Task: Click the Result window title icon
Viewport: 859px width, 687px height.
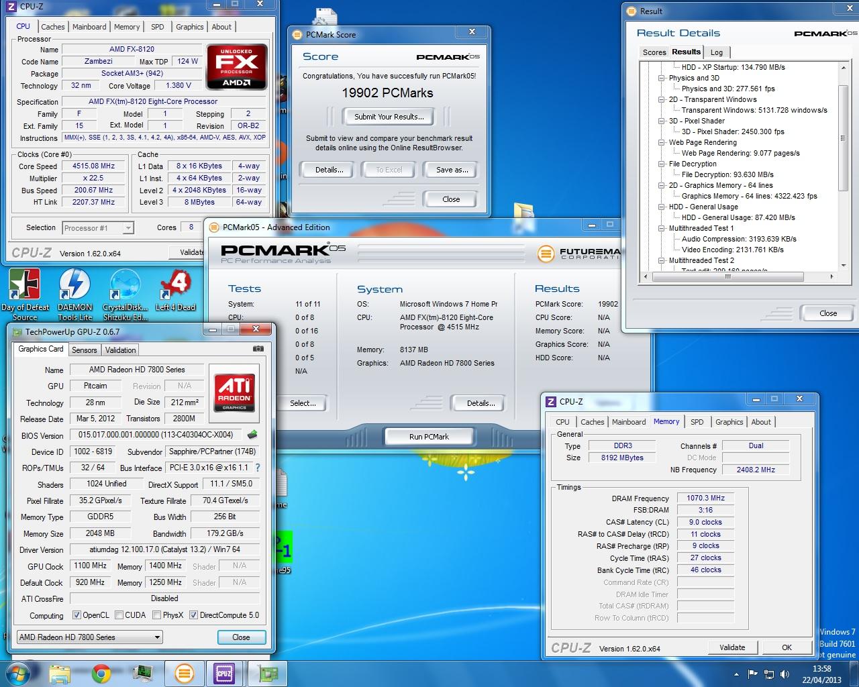Action: tap(631, 11)
